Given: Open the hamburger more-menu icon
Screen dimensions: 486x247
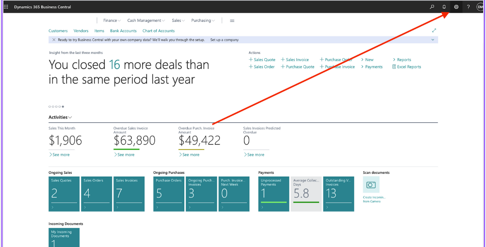Looking at the screenshot, I should click(x=232, y=21).
